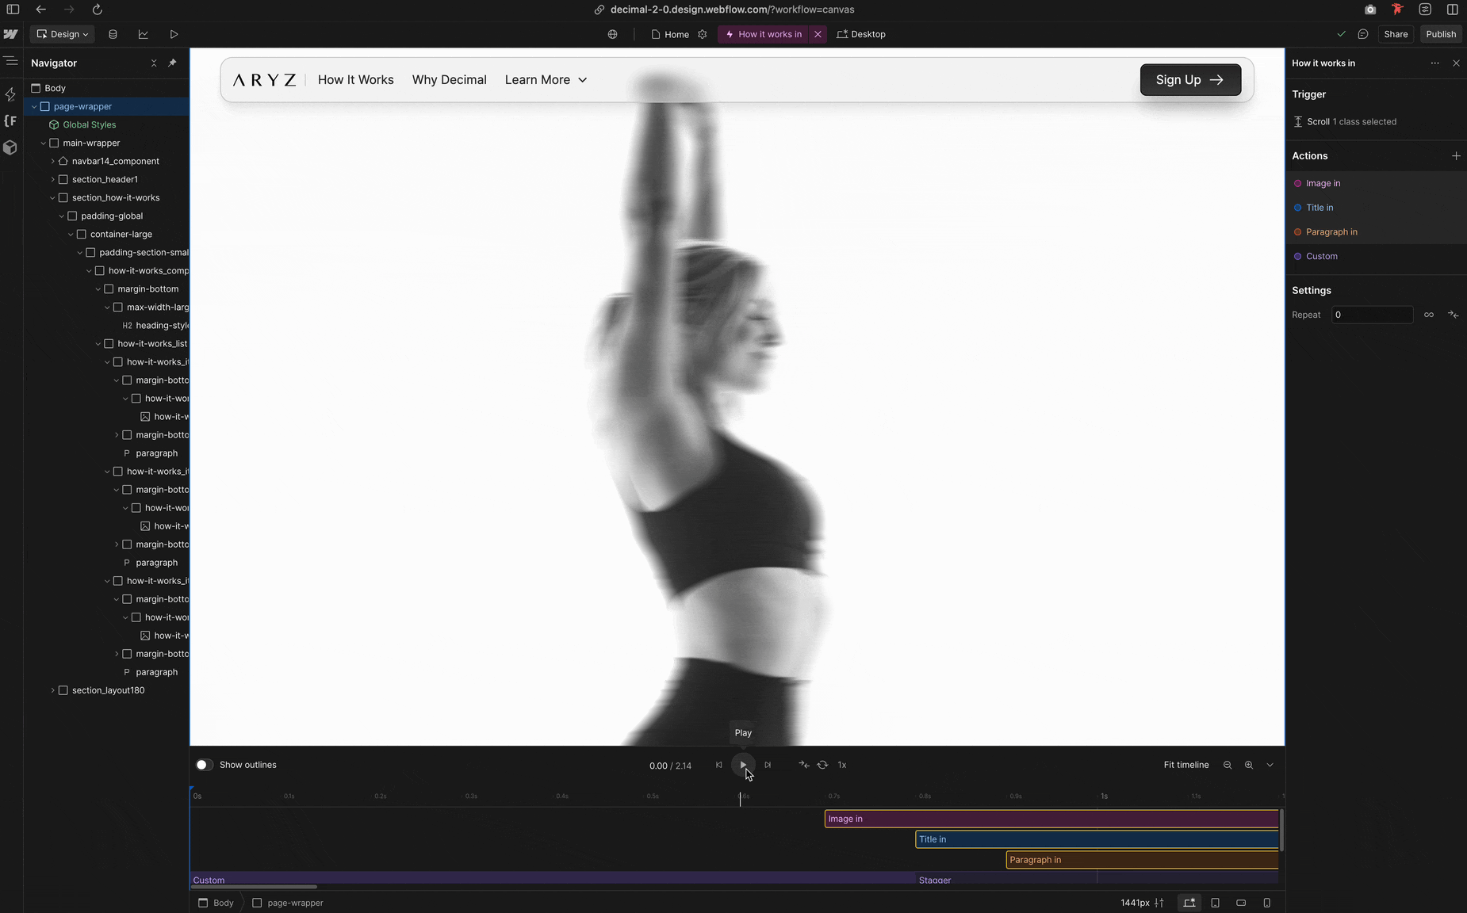Open the comments speech bubble icon
The image size is (1467, 913).
tap(1363, 34)
